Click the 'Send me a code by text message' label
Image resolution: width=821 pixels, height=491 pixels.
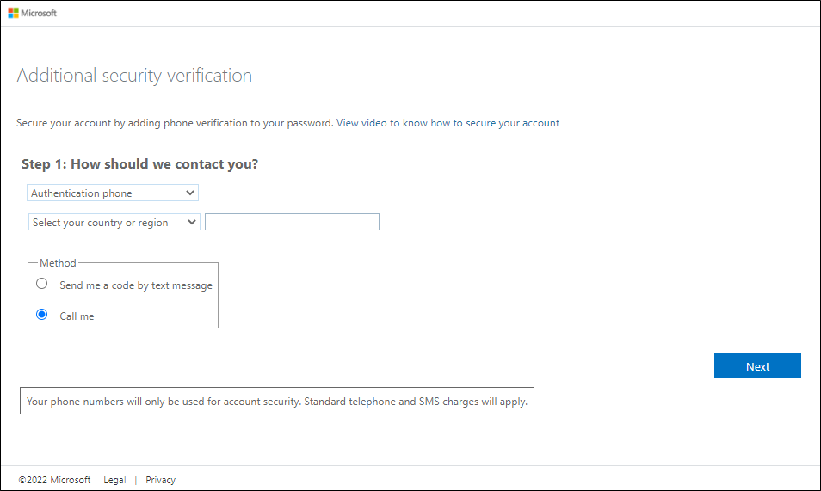pyautogui.click(x=136, y=285)
